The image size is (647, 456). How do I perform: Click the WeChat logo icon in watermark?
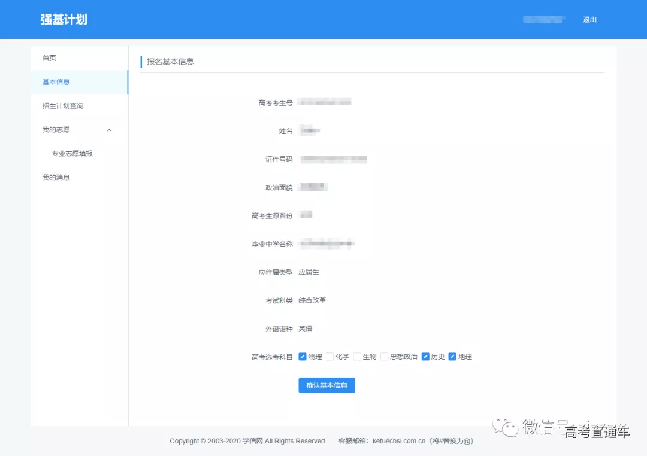click(506, 427)
